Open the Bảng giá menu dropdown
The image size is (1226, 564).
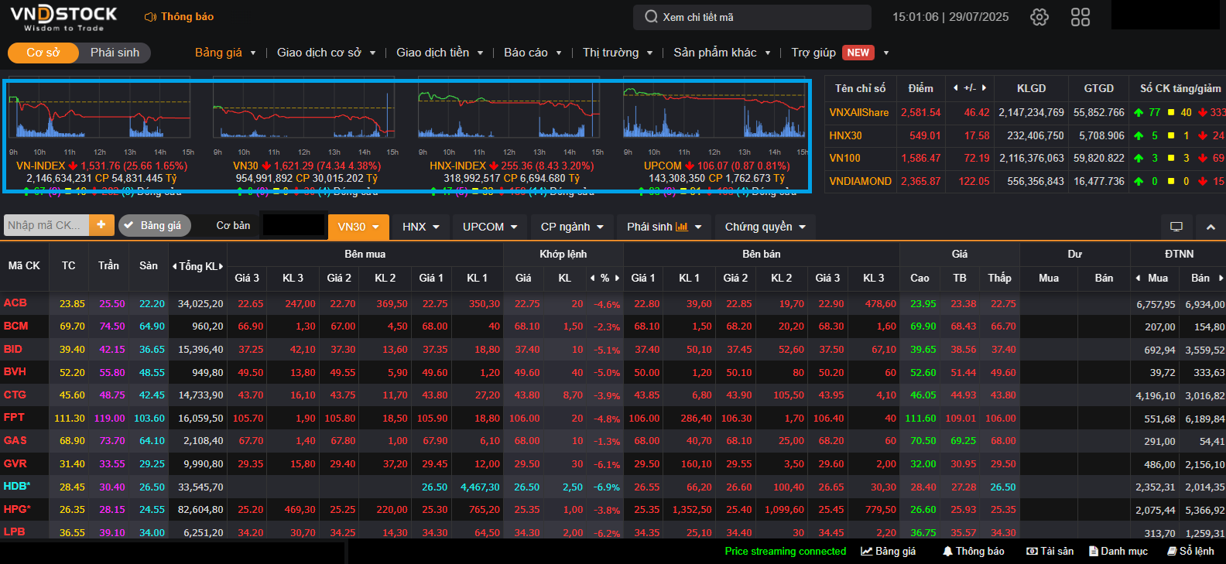click(225, 53)
